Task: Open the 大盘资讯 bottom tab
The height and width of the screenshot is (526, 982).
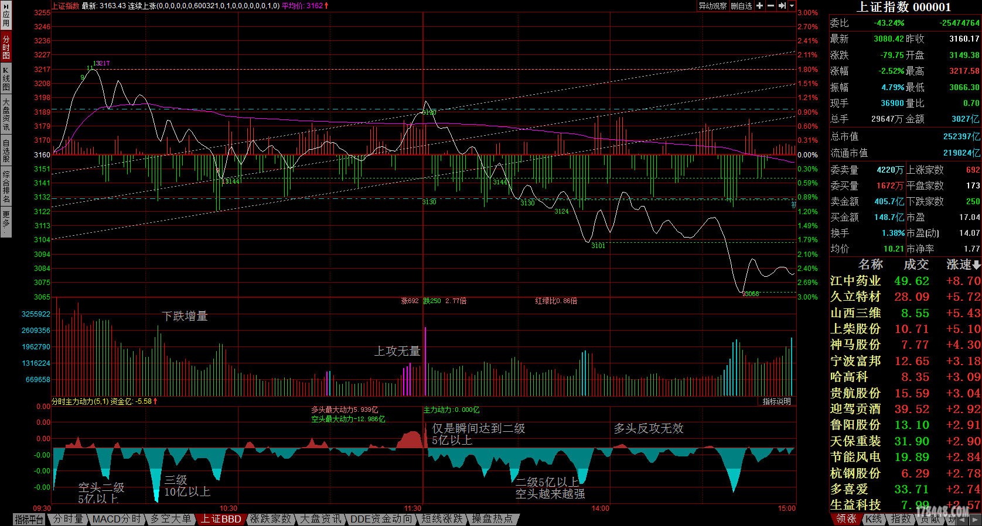Action: (x=320, y=519)
